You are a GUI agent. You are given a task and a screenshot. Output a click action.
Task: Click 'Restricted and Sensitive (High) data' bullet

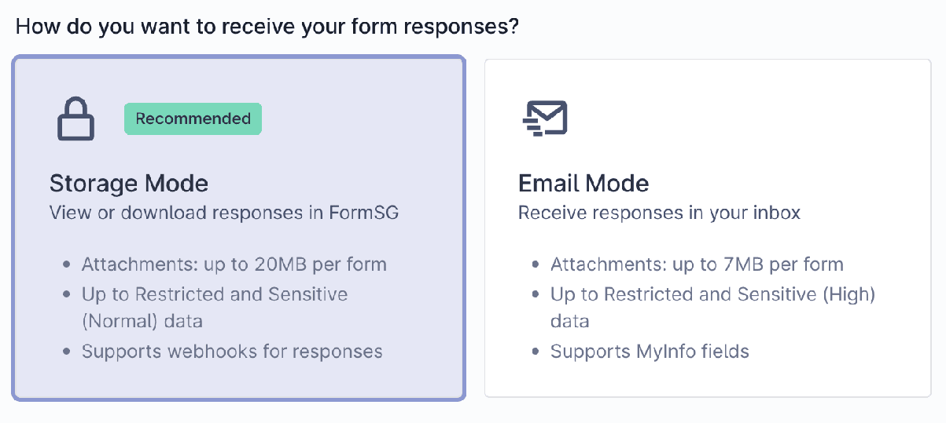pos(712,308)
